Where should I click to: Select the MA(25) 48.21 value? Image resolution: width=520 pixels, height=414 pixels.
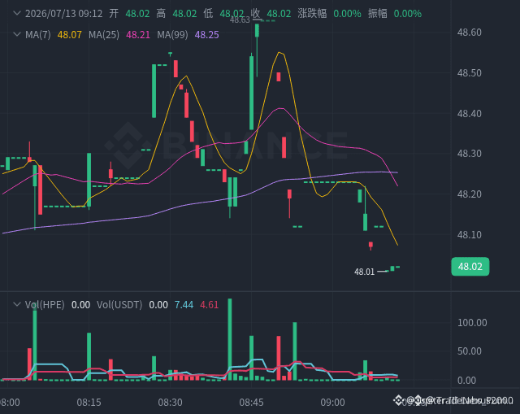[x=138, y=34]
